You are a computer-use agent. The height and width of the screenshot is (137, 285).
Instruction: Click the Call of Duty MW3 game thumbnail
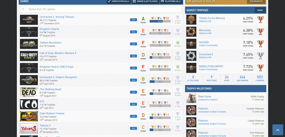coord(29,56)
